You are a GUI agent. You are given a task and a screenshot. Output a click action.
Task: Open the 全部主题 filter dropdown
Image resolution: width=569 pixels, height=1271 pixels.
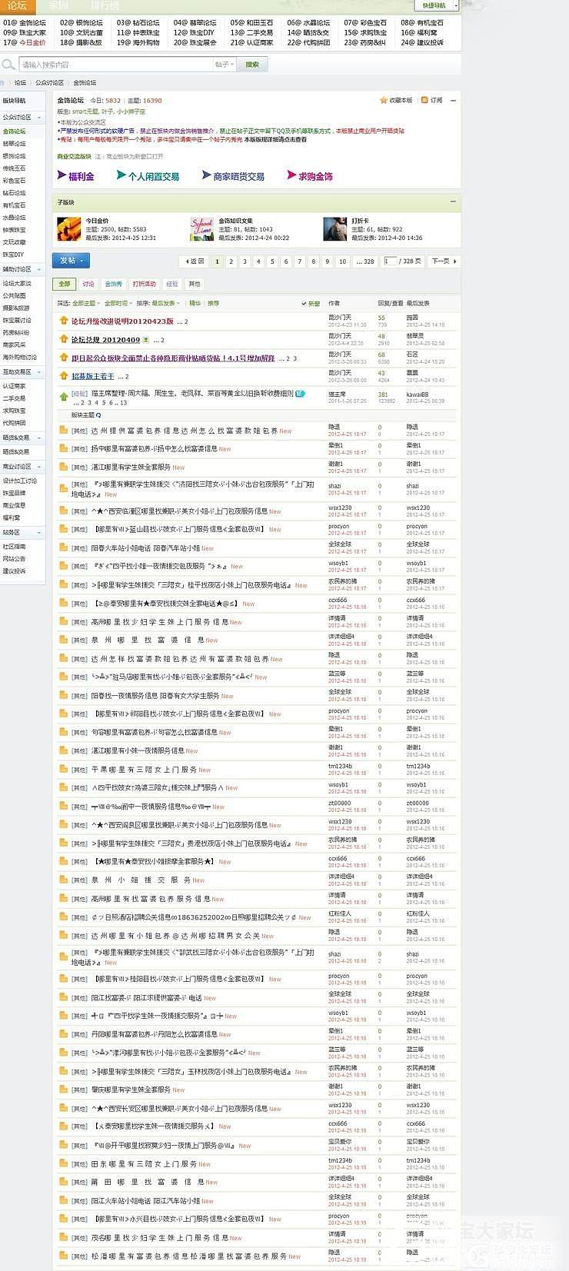pos(85,303)
